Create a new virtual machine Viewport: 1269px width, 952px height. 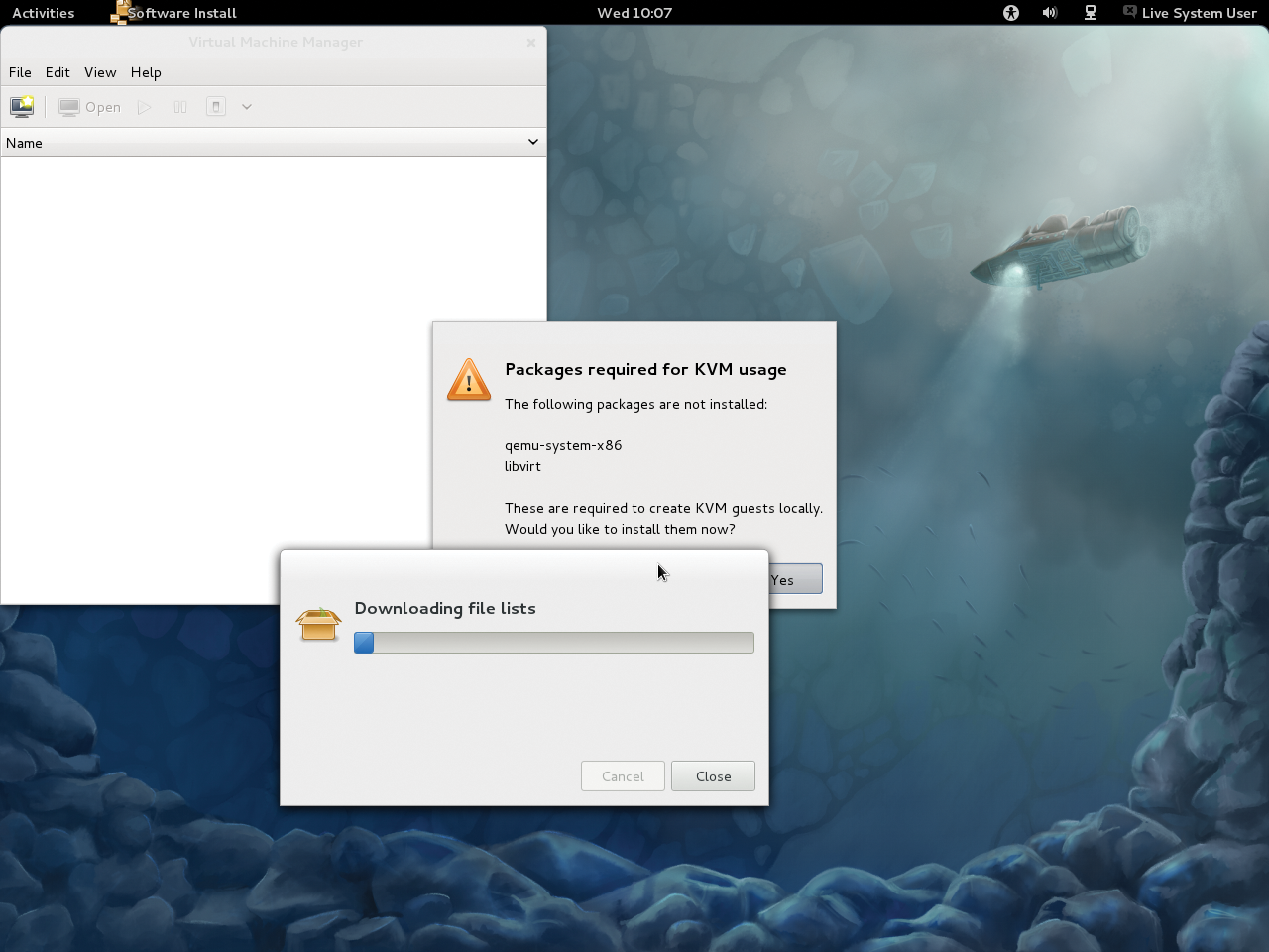tap(22, 106)
